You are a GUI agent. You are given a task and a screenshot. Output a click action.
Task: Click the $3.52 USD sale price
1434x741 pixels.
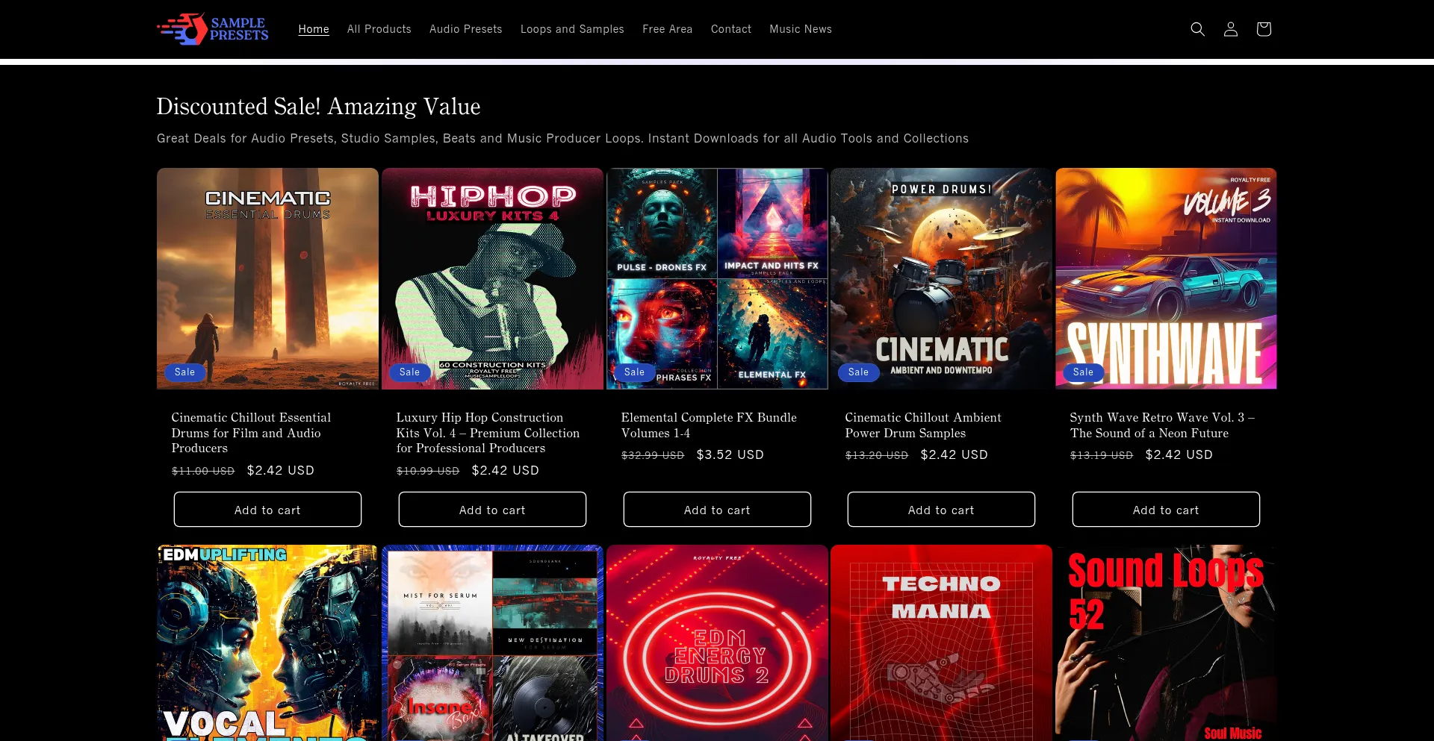pyautogui.click(x=730, y=455)
